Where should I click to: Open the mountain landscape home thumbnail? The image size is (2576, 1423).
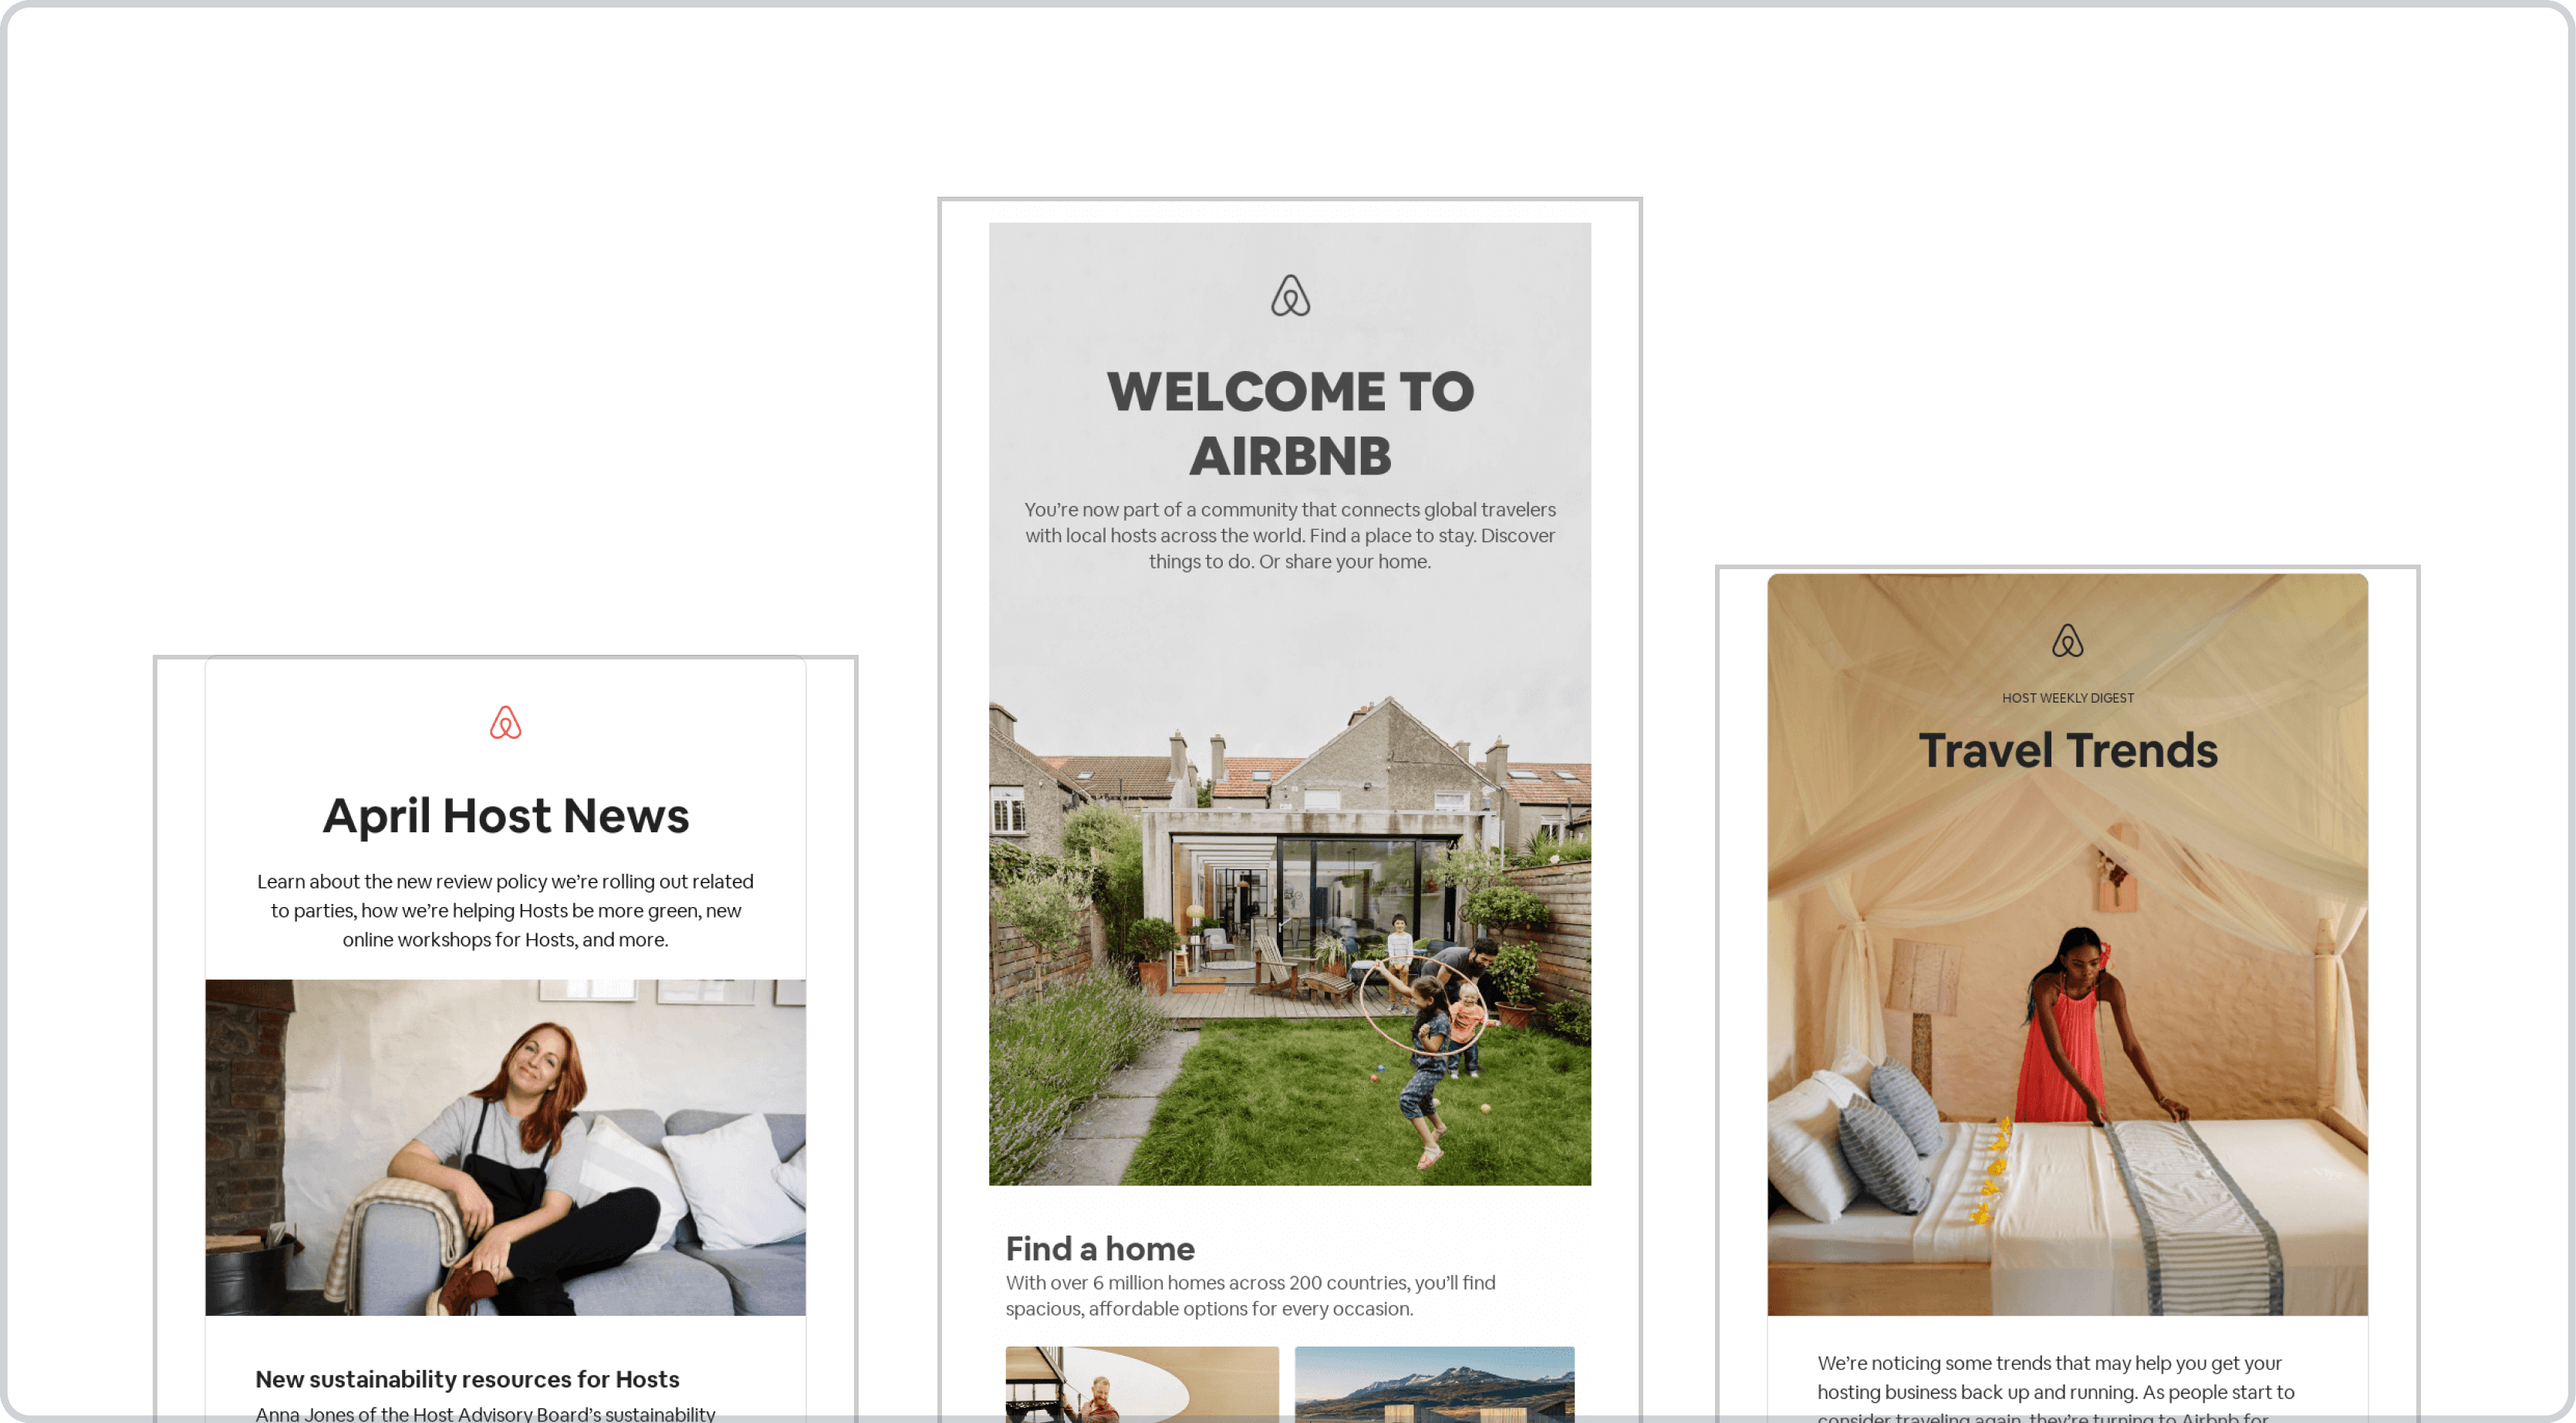pyautogui.click(x=1434, y=1384)
